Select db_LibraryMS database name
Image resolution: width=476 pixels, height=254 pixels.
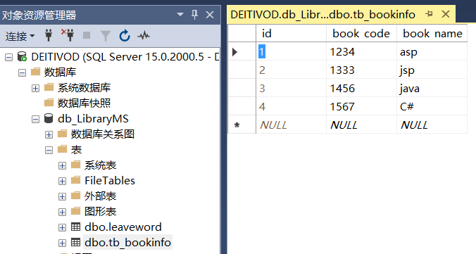pyautogui.click(x=93, y=119)
